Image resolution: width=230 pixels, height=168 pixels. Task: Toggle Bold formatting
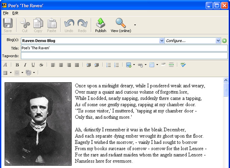click(17, 65)
